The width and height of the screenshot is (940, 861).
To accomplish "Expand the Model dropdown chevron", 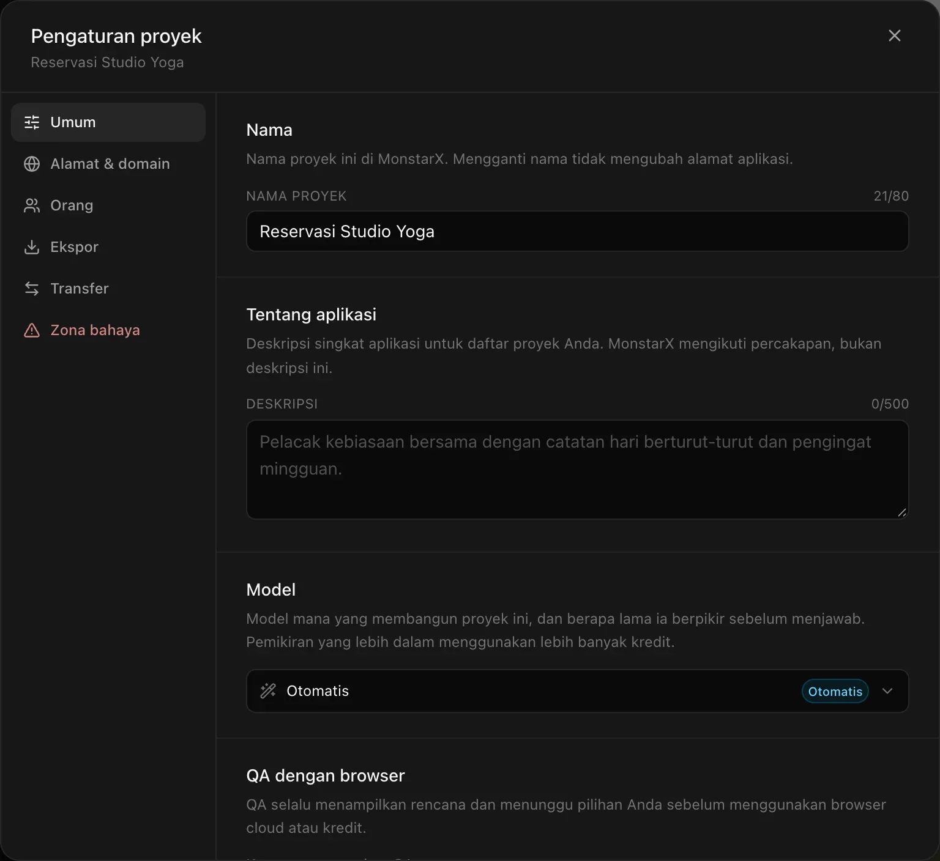I will pyautogui.click(x=887, y=691).
